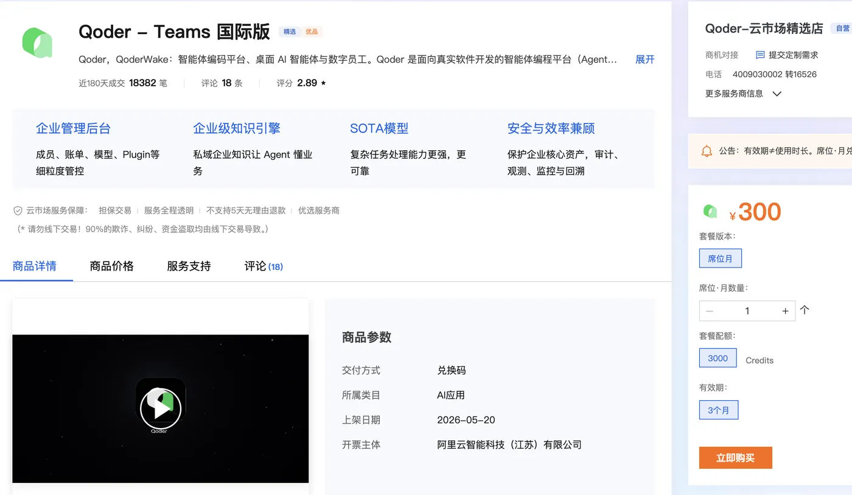Click the ¥300 price
852x495 pixels.
click(755, 212)
